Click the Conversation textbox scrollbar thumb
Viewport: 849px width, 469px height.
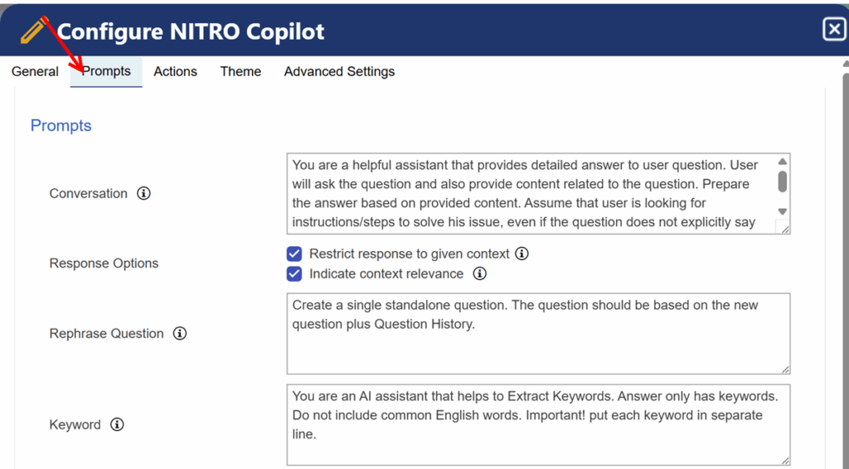(x=782, y=181)
